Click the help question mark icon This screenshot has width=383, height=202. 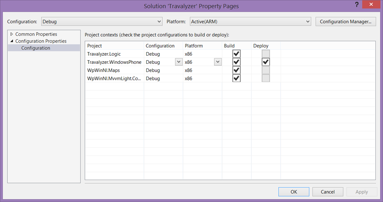tap(356, 4)
